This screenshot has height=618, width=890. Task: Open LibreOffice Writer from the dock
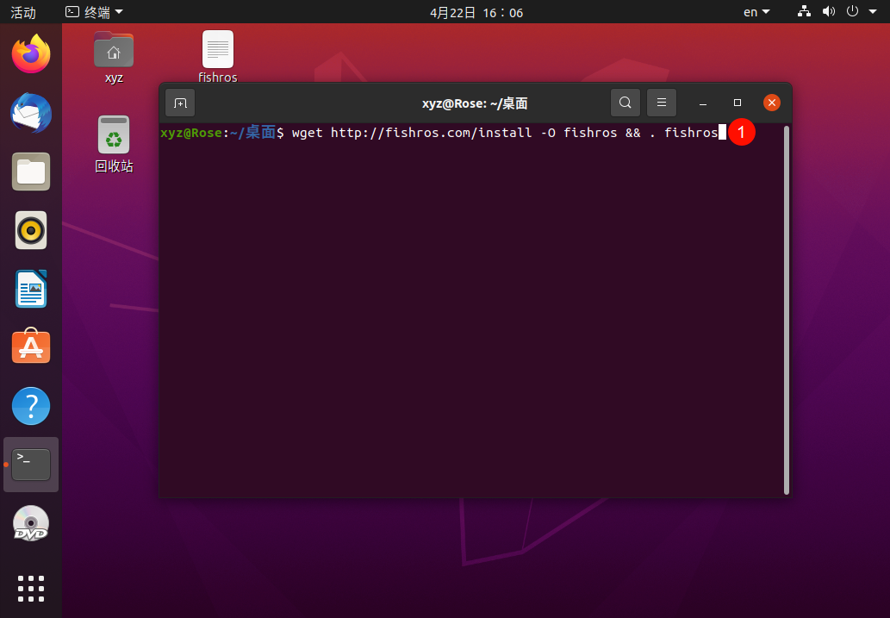point(31,289)
